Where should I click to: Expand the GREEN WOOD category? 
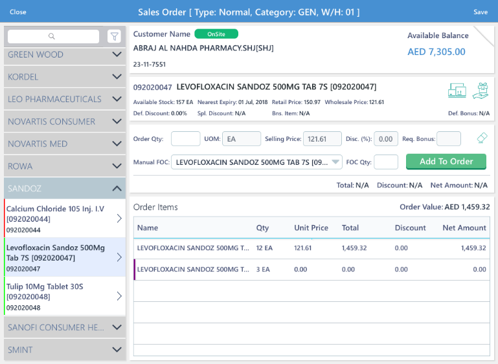65,54
